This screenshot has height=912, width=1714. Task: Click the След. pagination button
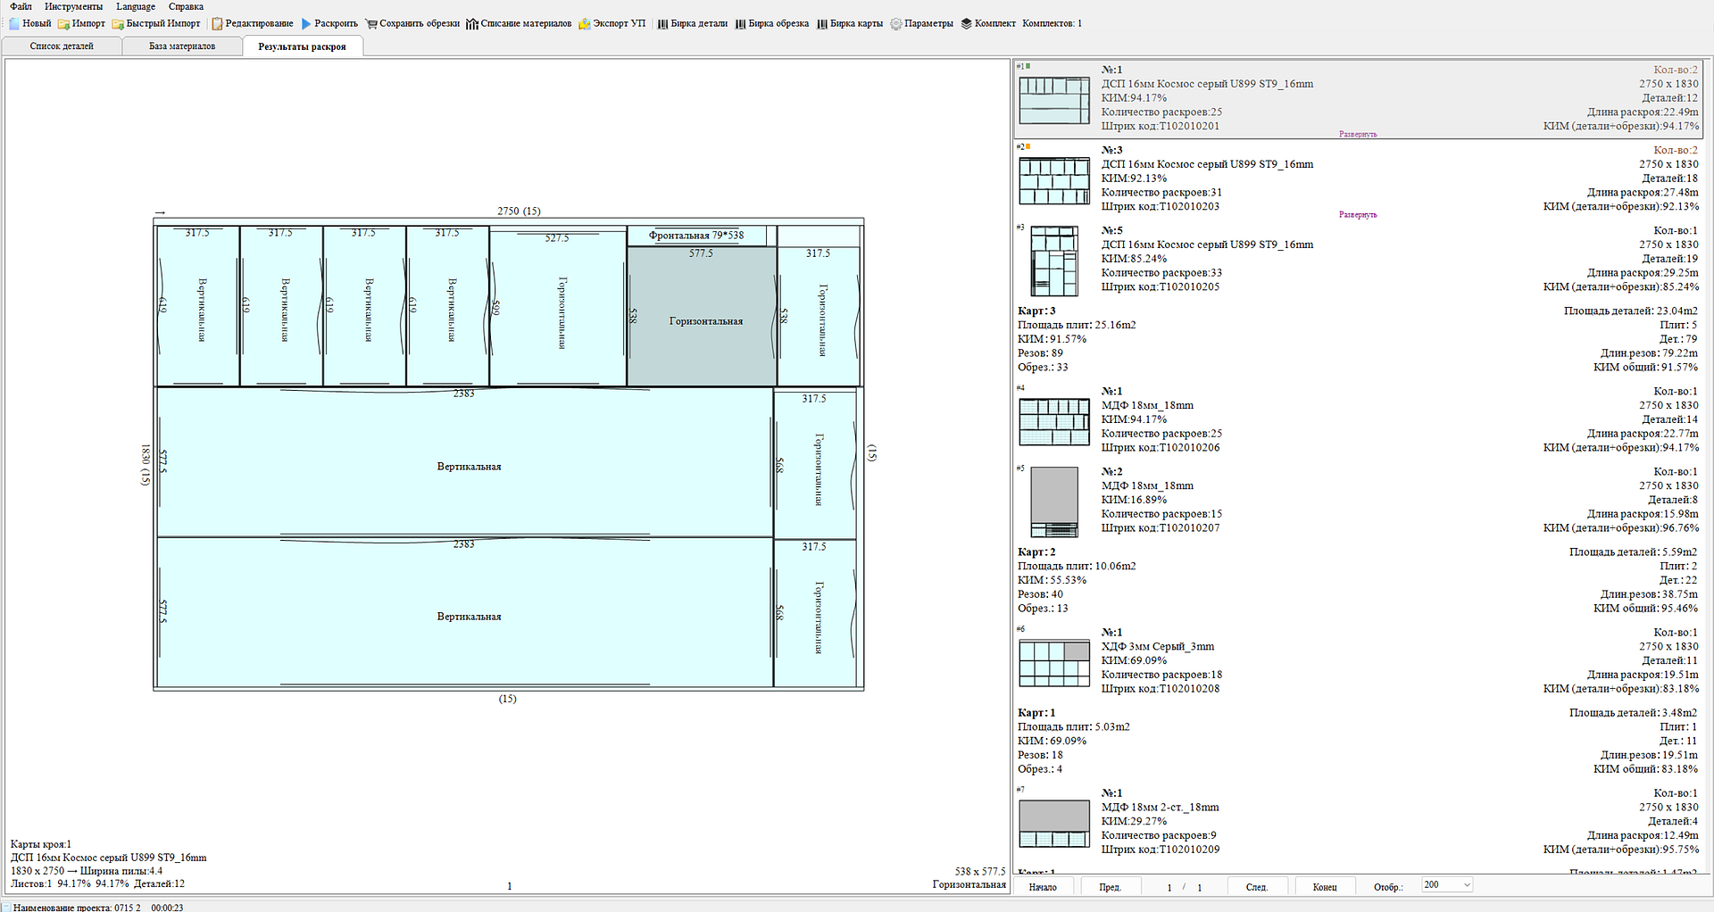coord(1256,886)
